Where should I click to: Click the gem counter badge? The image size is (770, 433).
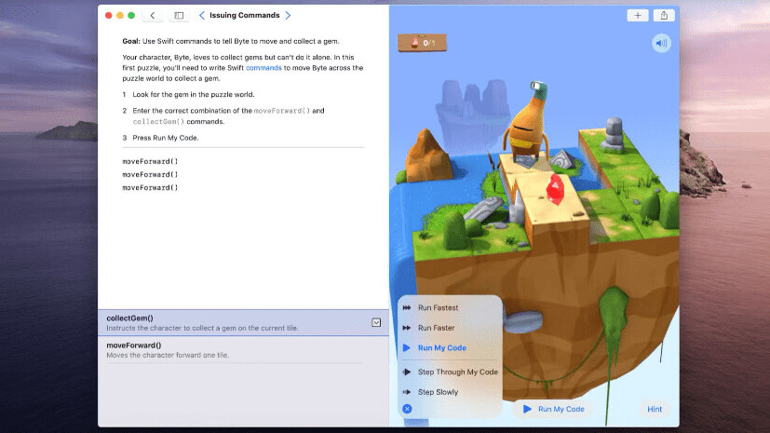[423, 42]
